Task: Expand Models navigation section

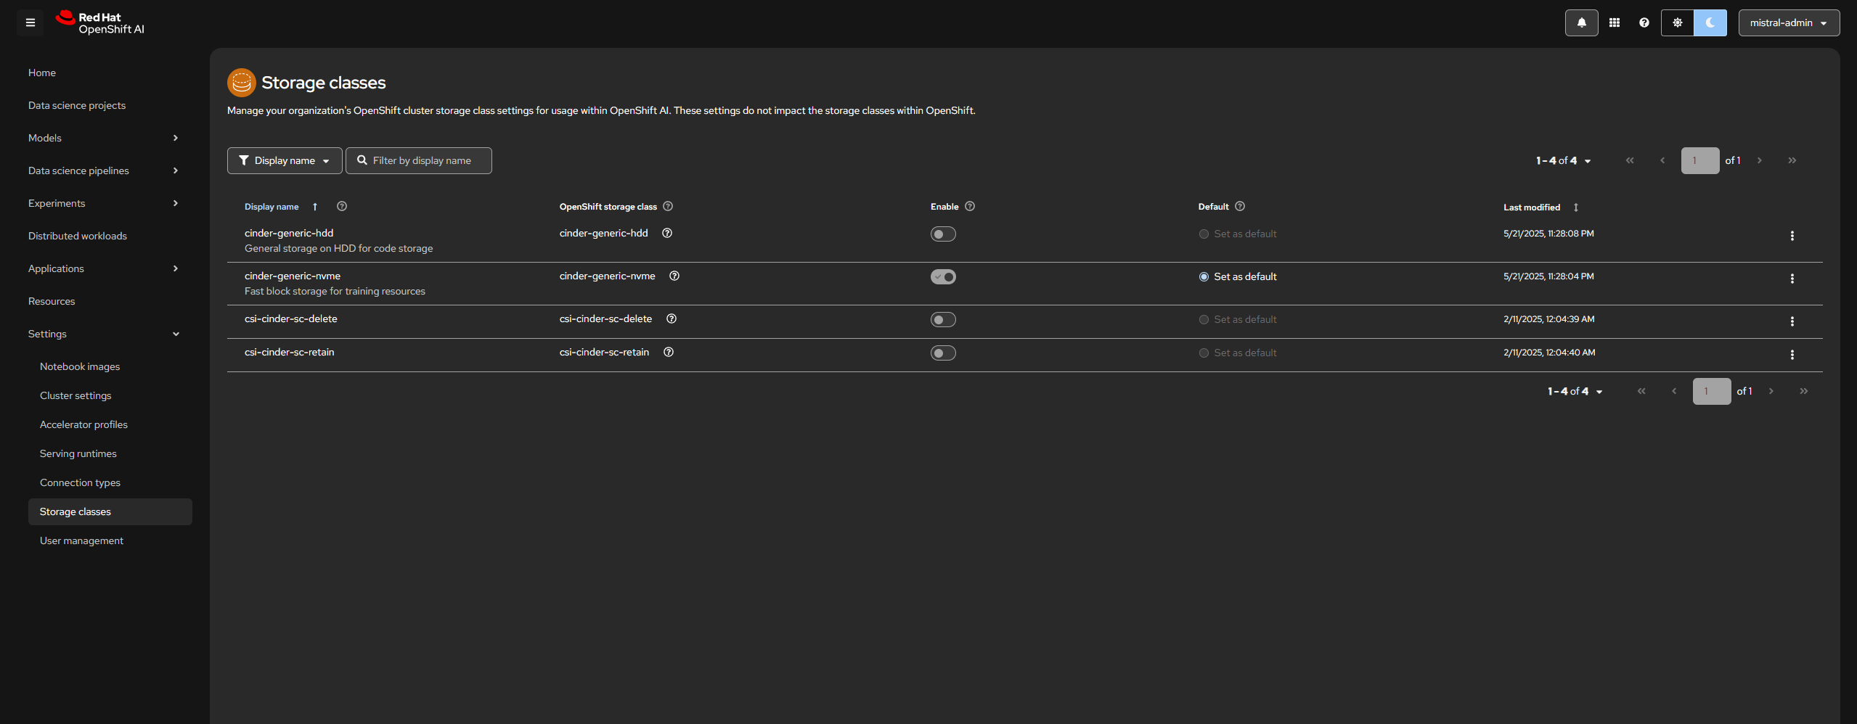Action: 105,138
